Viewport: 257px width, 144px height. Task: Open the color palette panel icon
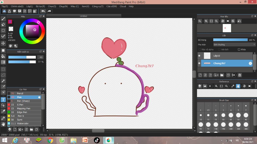[x=11, y=46]
